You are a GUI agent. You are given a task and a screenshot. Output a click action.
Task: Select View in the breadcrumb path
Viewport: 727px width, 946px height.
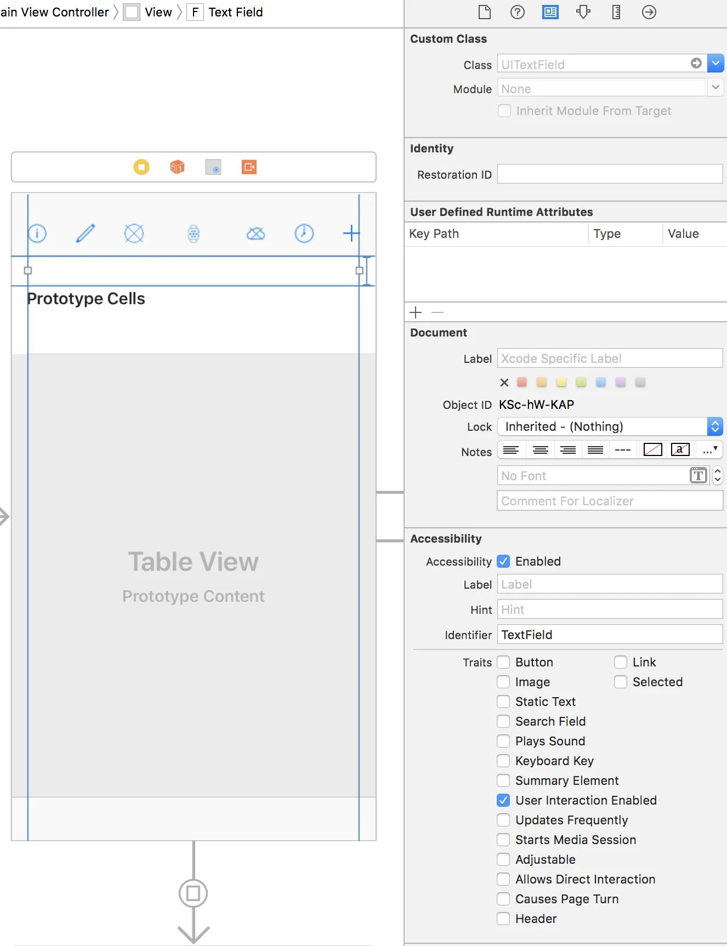[x=148, y=12]
